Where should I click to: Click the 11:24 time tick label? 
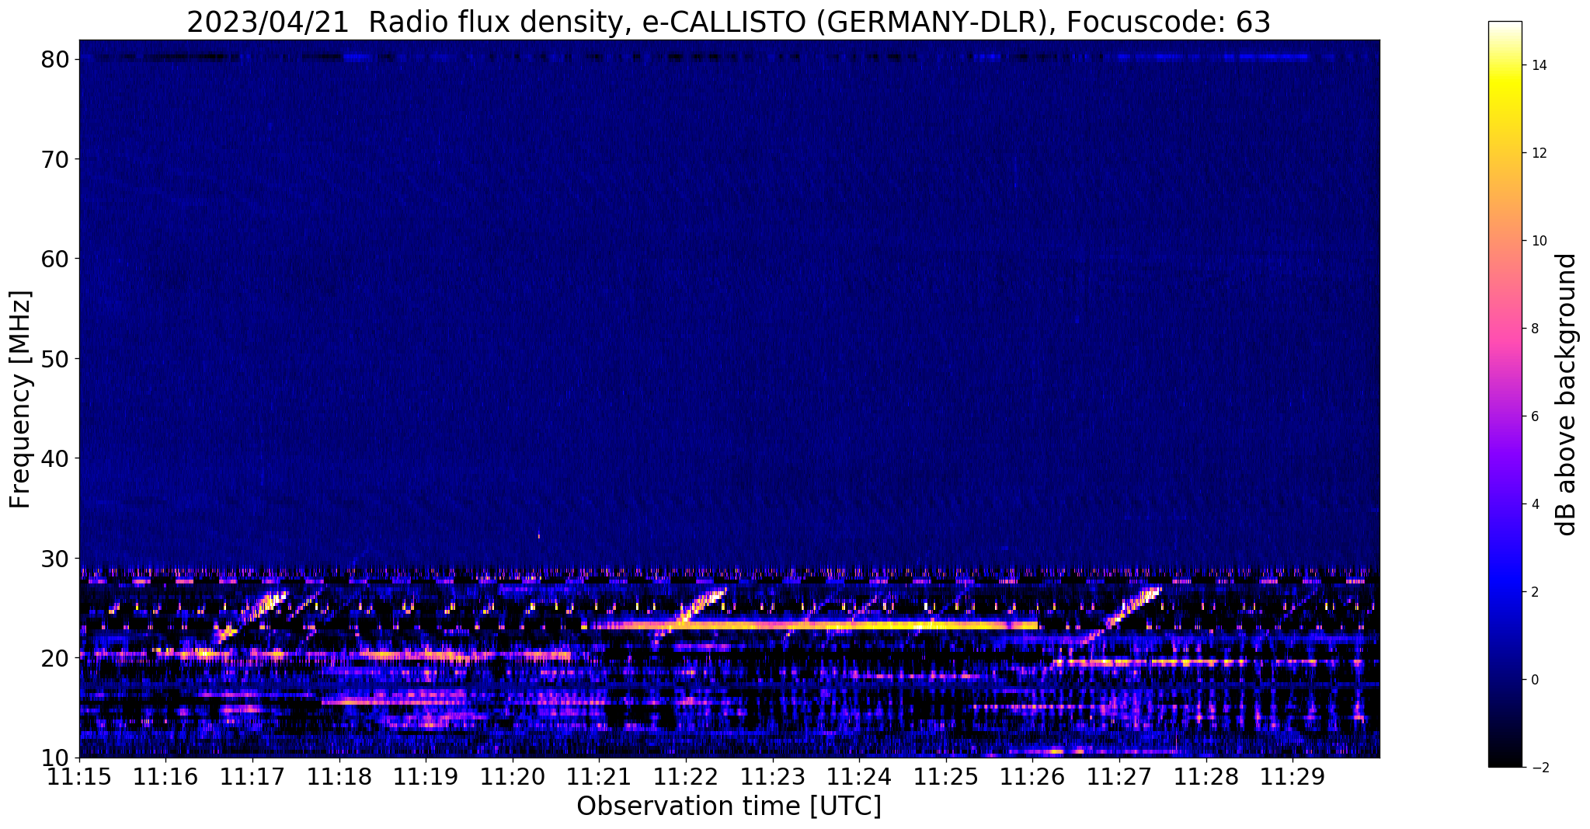(x=859, y=776)
